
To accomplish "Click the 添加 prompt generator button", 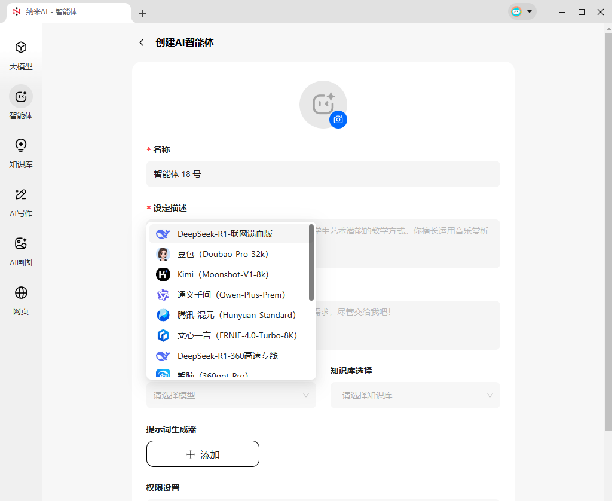I will tap(203, 454).
